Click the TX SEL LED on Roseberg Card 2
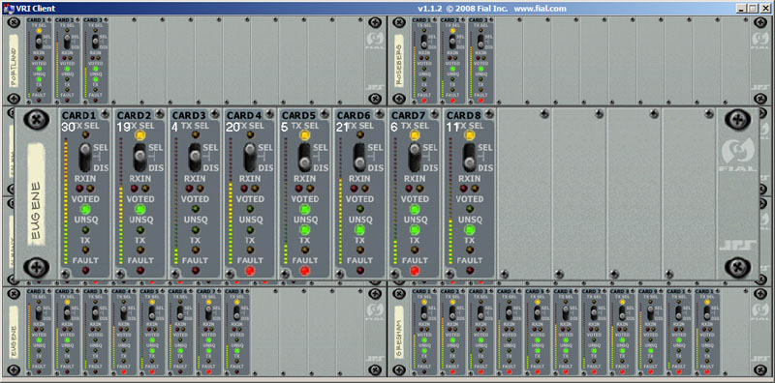Screen dimensions: 775x383 (452, 31)
